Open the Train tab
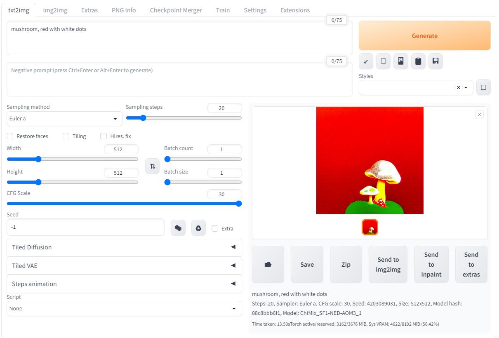 click(223, 10)
